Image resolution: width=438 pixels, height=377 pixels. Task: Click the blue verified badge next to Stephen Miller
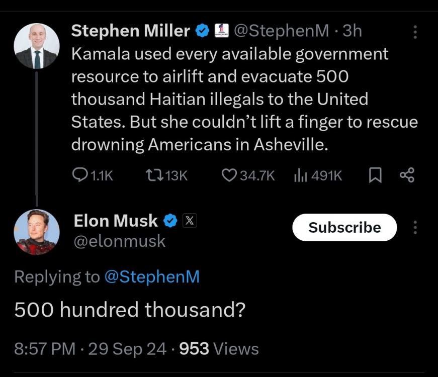(x=203, y=31)
